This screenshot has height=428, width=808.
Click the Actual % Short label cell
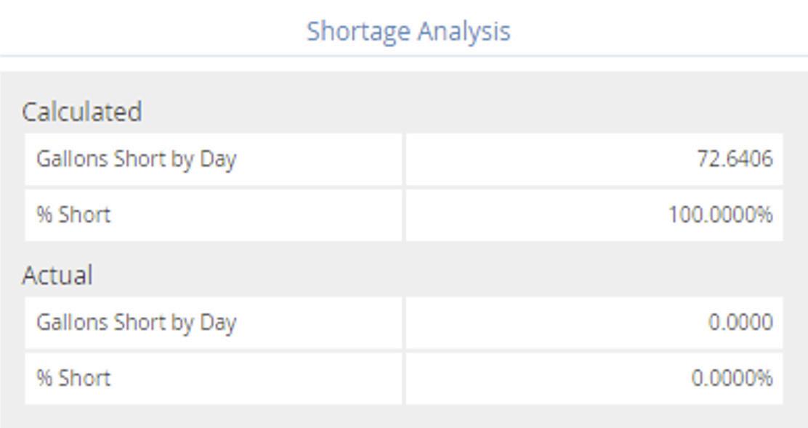[214, 379]
